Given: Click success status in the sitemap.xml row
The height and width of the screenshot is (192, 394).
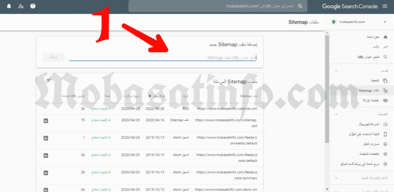Looking at the screenshot, I should click(x=101, y=120).
